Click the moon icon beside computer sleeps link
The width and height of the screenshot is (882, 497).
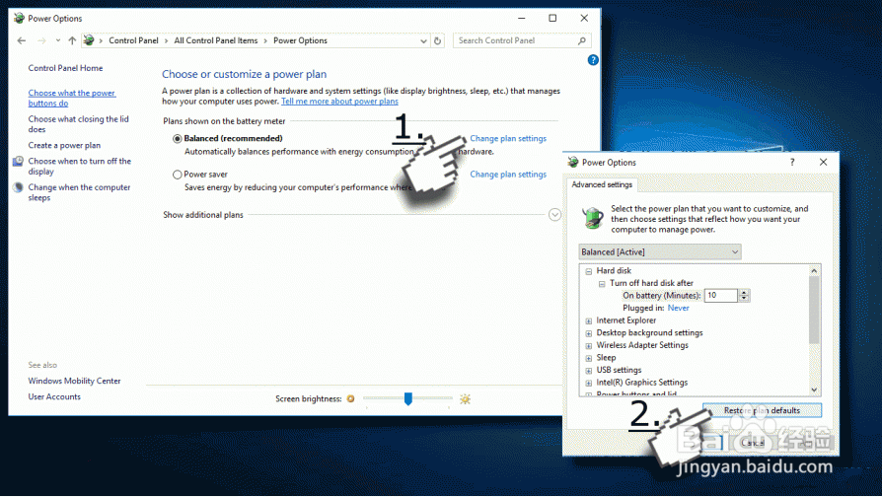pos(18,187)
